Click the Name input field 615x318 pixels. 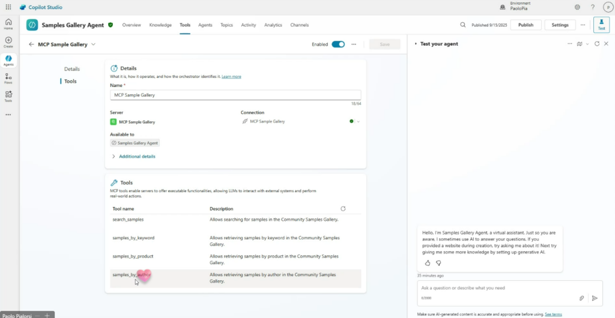point(235,95)
